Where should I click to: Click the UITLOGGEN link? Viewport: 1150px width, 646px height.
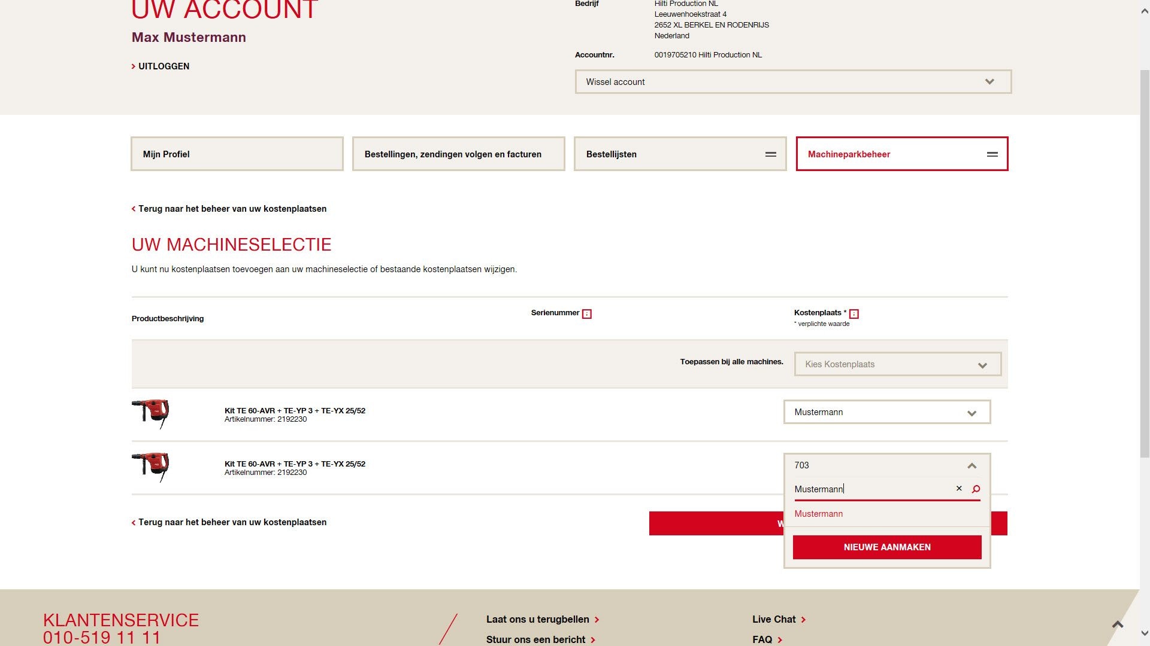click(x=161, y=66)
